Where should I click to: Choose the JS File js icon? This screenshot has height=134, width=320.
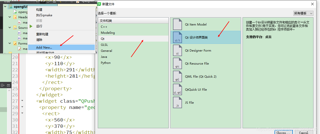point(177,102)
